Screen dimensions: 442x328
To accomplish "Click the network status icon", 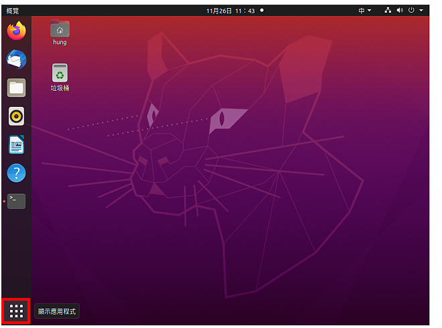I will click(388, 11).
